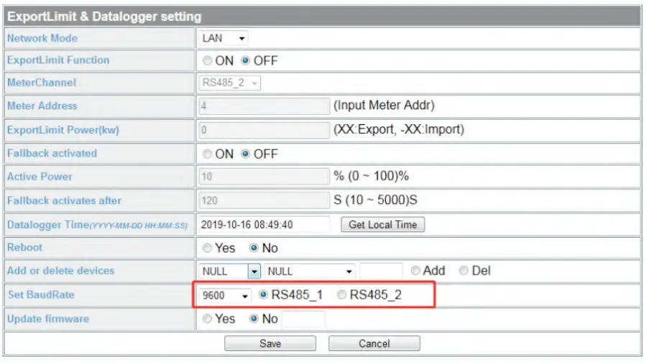The height and width of the screenshot is (364, 647).
Task: Click the Active Power label
Action: tap(40, 177)
